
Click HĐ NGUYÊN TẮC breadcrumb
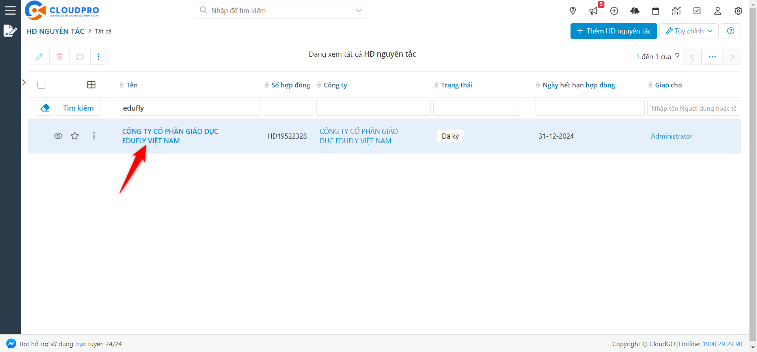[x=55, y=31]
